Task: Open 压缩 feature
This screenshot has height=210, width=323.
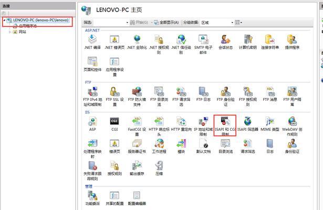Action: point(159,169)
